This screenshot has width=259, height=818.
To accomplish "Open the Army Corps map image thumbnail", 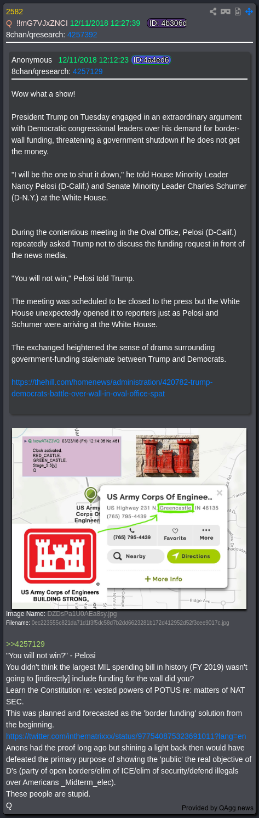I will (x=129, y=518).
